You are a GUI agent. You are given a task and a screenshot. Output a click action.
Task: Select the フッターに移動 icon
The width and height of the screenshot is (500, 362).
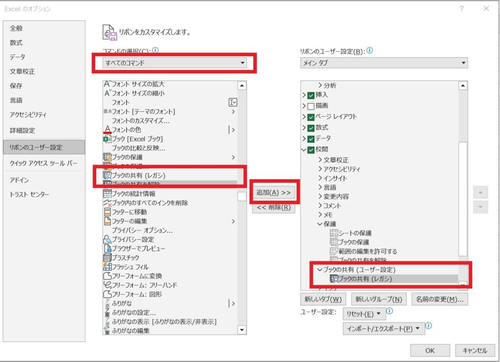[x=107, y=212]
